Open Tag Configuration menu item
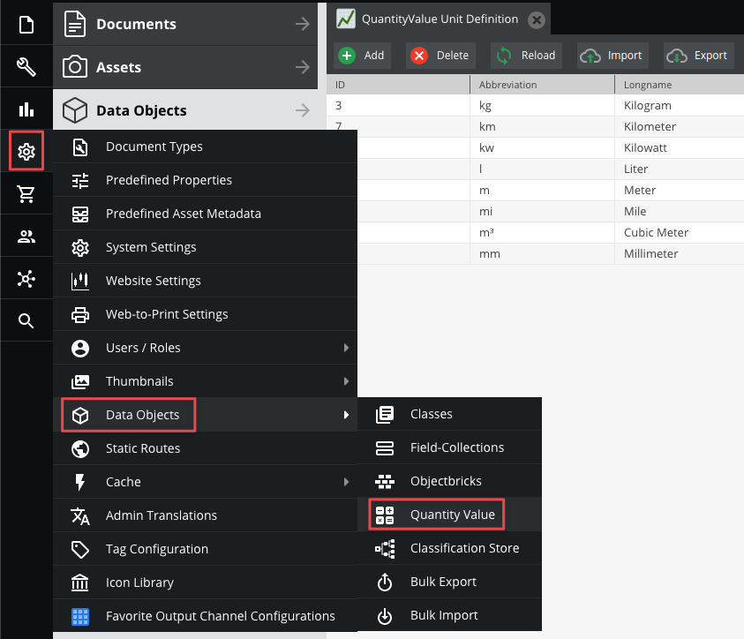The height and width of the screenshot is (639, 744). (205, 549)
